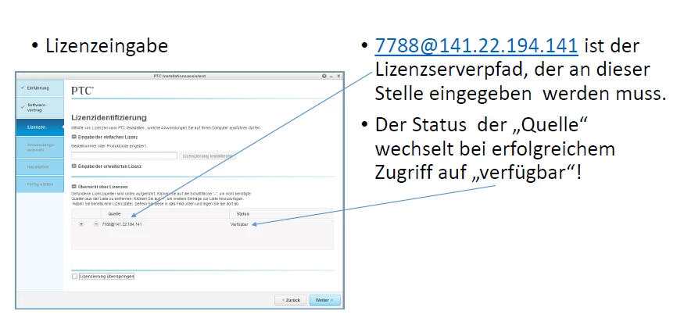Remove source 7788@141.22.194.141 with the minus icon
This screenshot has width=684, height=336.
[x=96, y=224]
